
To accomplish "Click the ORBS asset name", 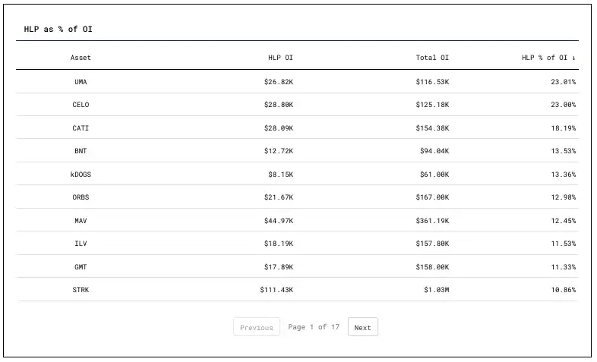I will click(81, 197).
